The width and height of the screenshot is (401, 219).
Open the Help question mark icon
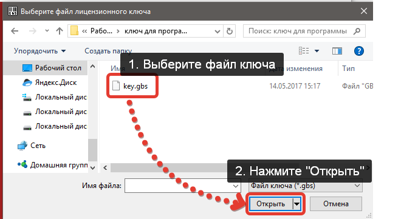[x=359, y=51]
